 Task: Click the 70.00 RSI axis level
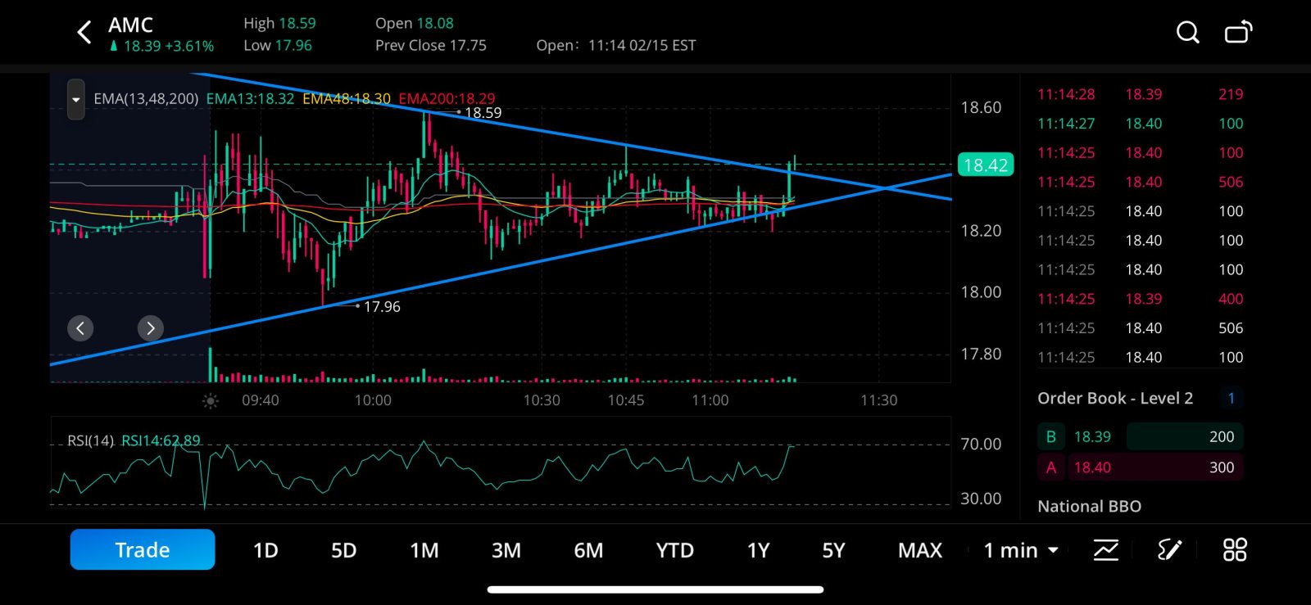click(981, 445)
